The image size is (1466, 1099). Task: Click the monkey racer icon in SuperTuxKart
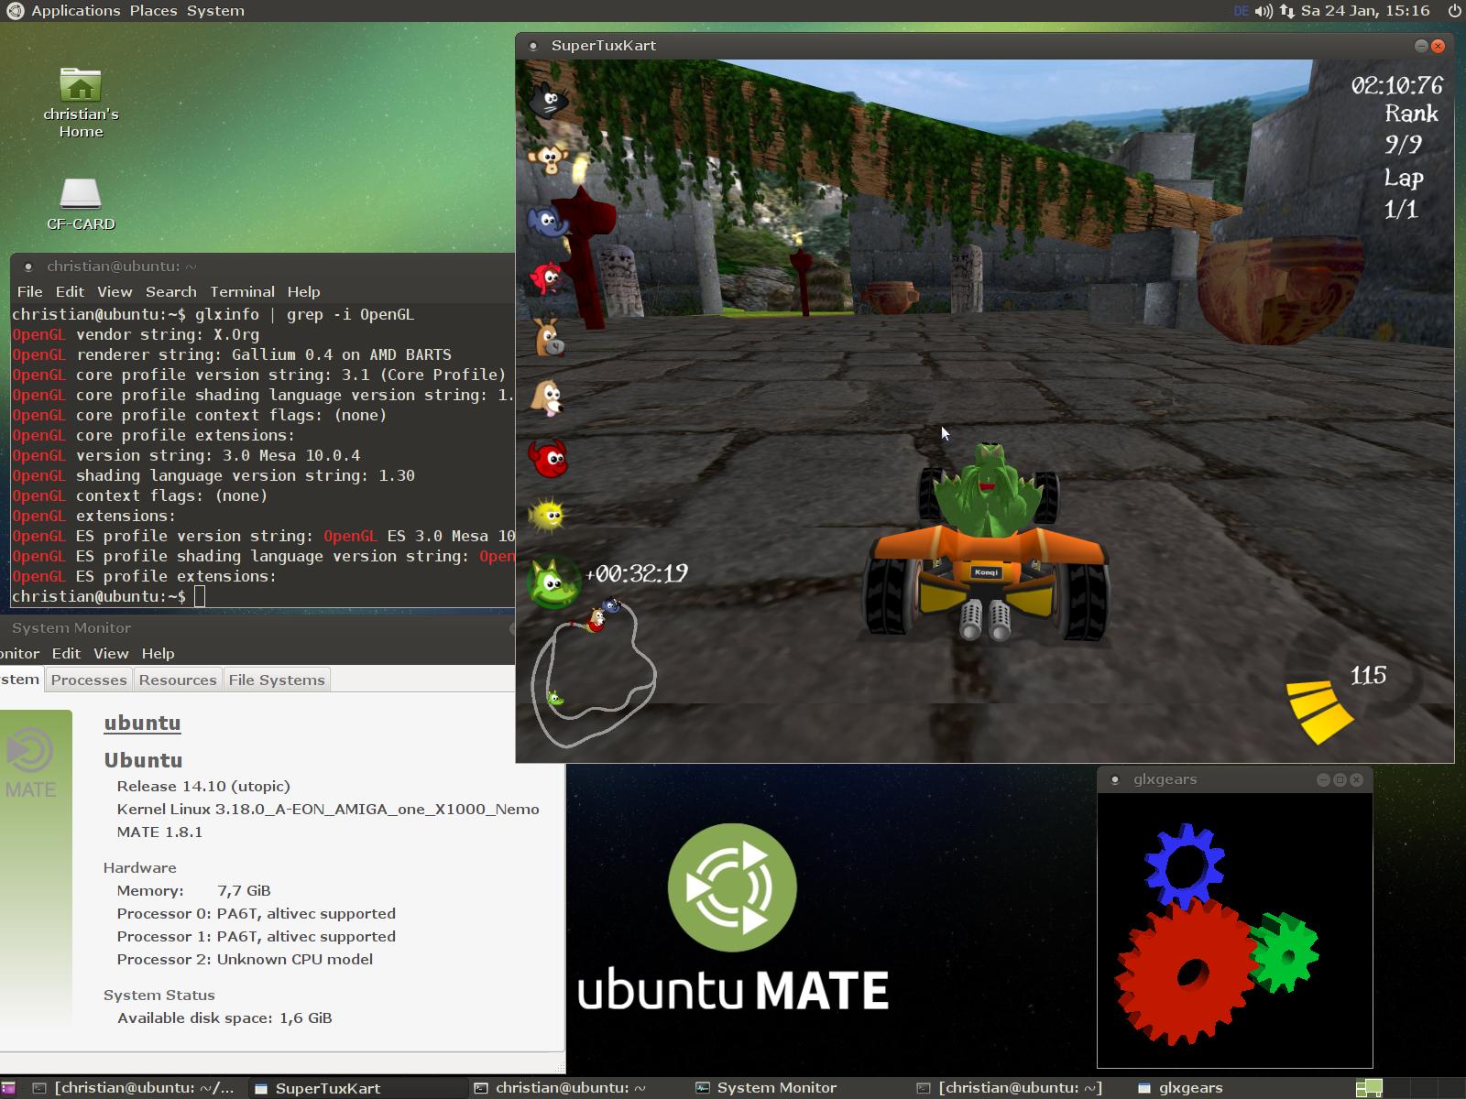[x=548, y=158]
